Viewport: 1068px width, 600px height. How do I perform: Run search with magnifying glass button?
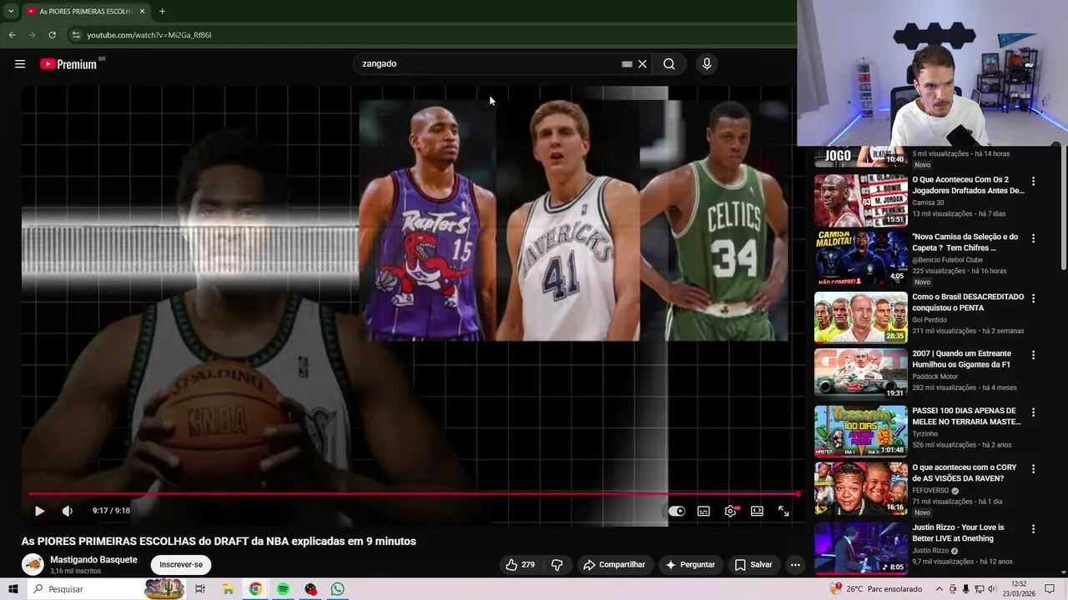click(669, 63)
